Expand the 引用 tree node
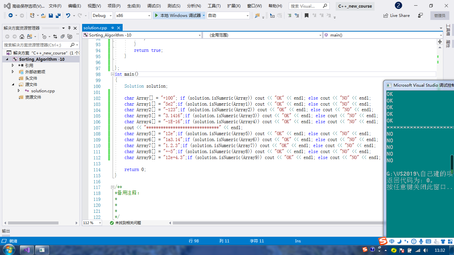454x255 pixels. click(13, 65)
